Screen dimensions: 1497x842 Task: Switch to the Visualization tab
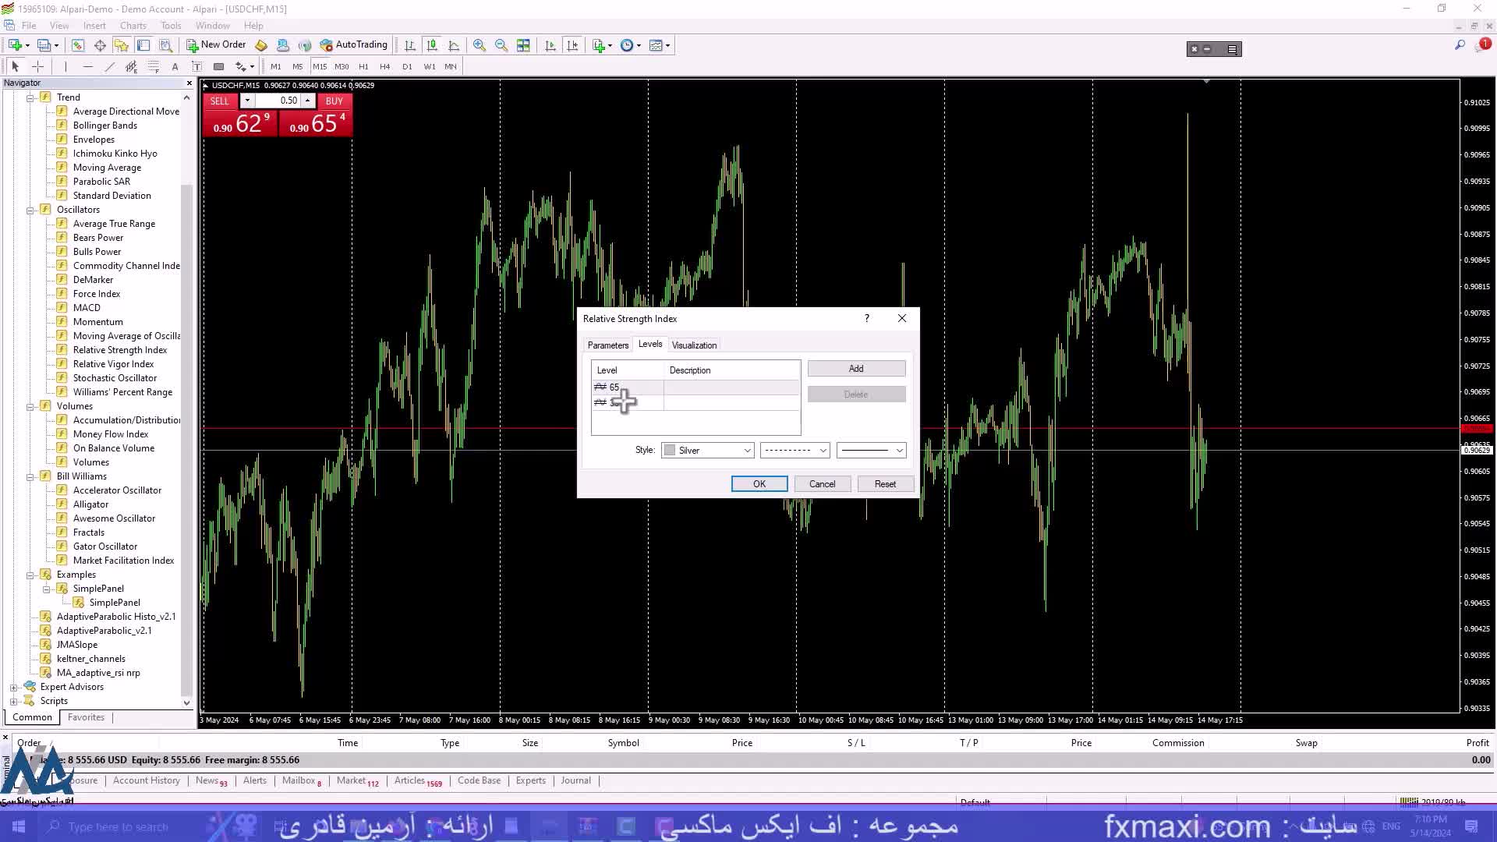pyautogui.click(x=694, y=345)
